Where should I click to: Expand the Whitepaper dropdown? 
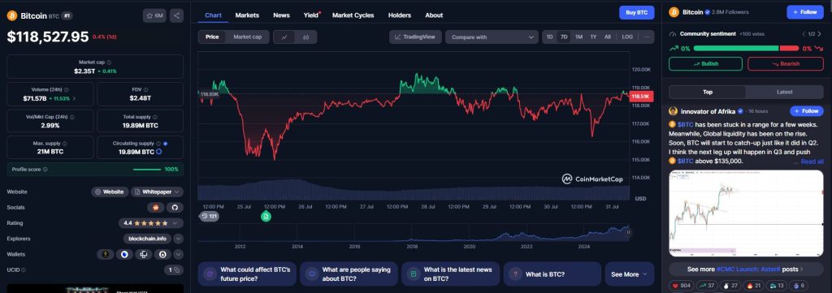click(157, 192)
